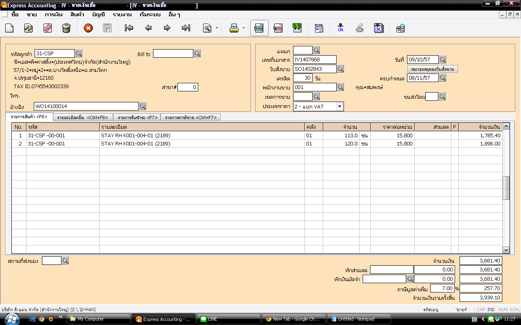Click the yellow printer icon
521x325 pixels.
pyautogui.click(x=234, y=28)
